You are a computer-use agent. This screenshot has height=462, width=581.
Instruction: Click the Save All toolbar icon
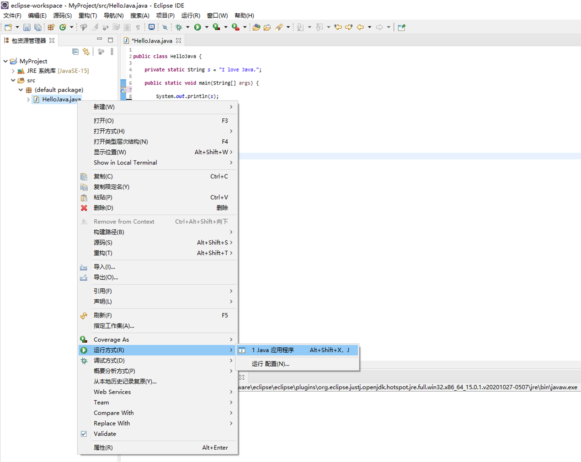click(38, 27)
